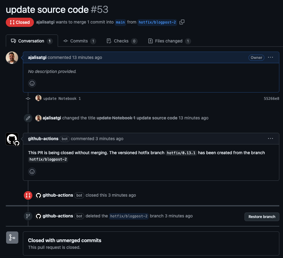Viewport: 283px width, 258px height.
Task: Add emoji reaction to ajalisatgi's comment
Action: (32, 83)
